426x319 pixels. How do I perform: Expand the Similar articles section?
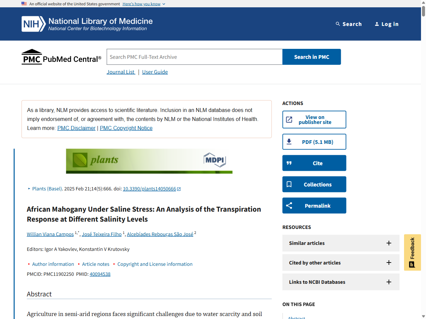[x=389, y=243]
